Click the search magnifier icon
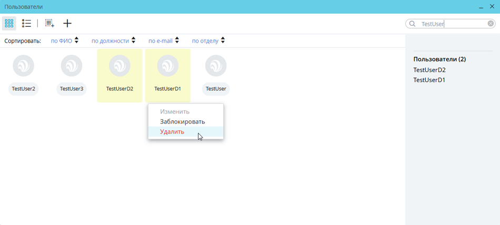The height and width of the screenshot is (225, 500). point(413,24)
